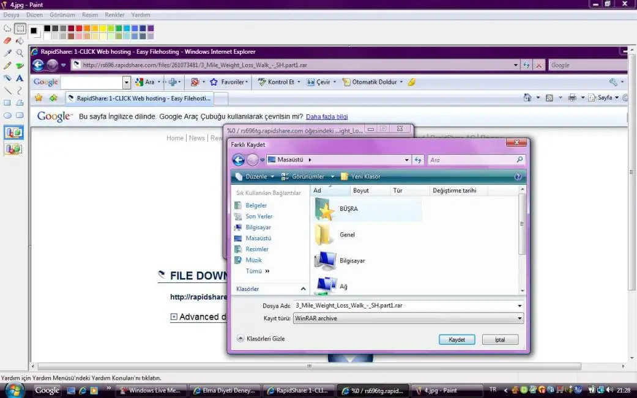Activate the Magnifier tool in Paint
Screen dimensions: 637x398
[x=20, y=53]
